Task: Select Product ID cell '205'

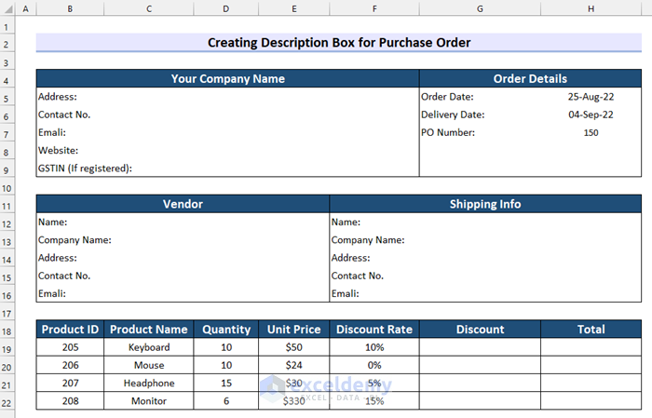Action: pyautogui.click(x=70, y=347)
